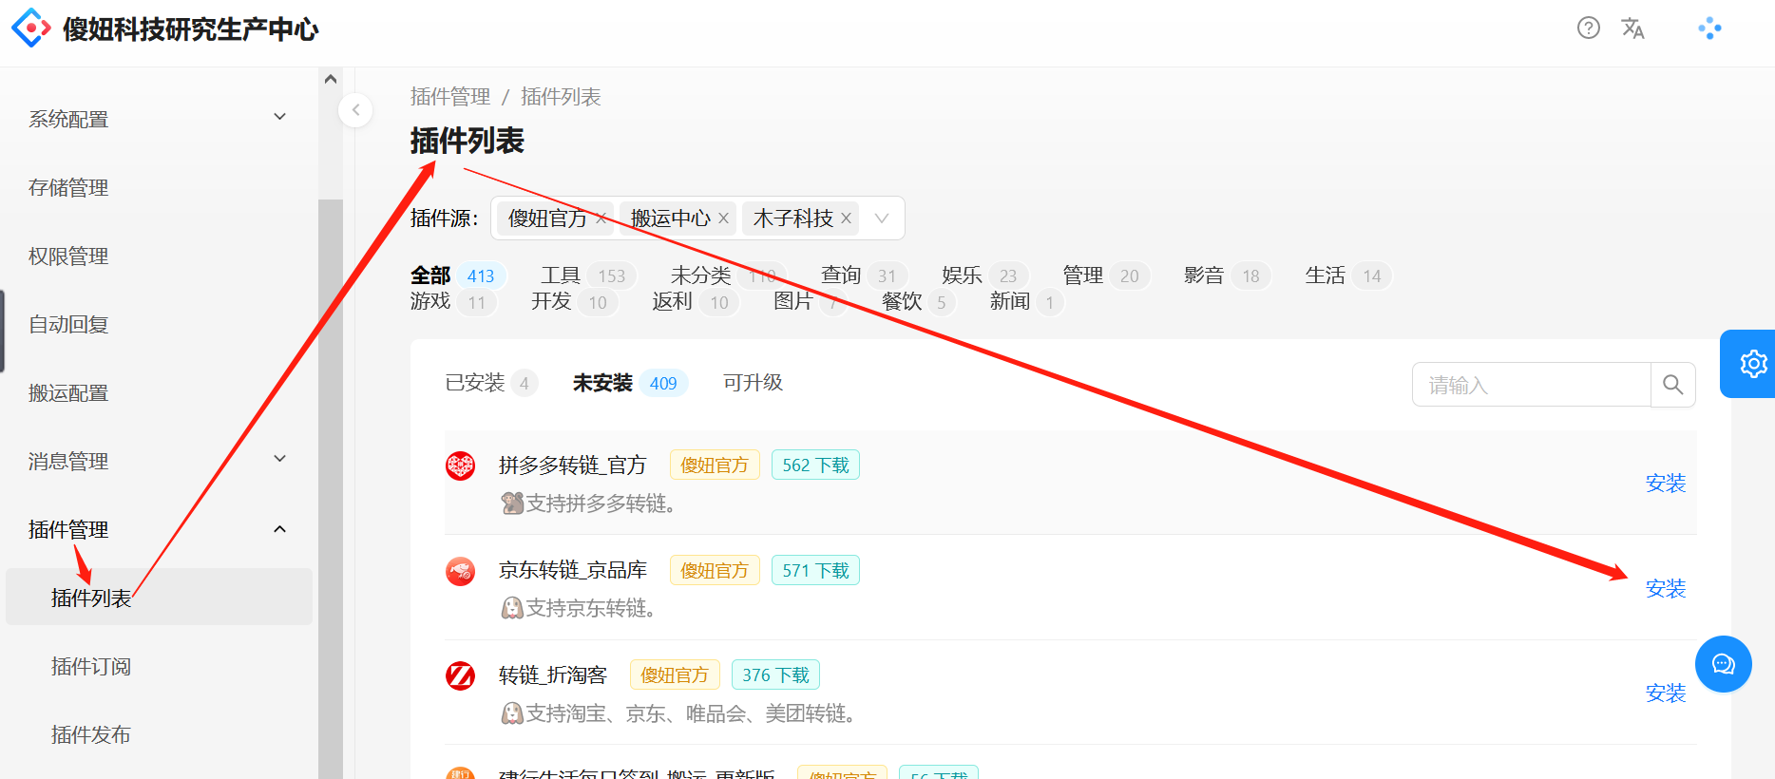
Task: Click the 拼多多转链_官方 plugin icon
Action: point(461,466)
